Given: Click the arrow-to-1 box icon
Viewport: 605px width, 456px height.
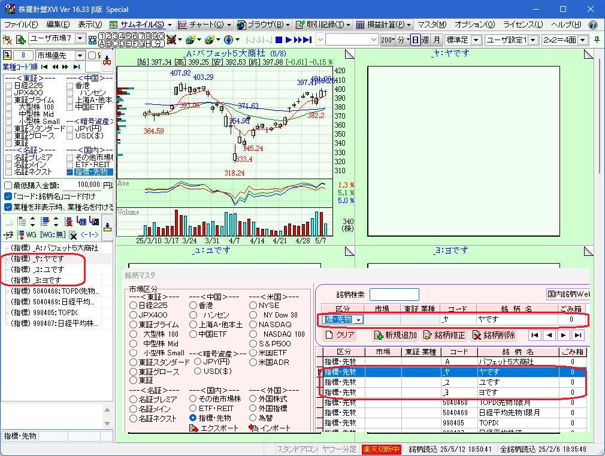Looking at the screenshot, I should tap(81, 221).
